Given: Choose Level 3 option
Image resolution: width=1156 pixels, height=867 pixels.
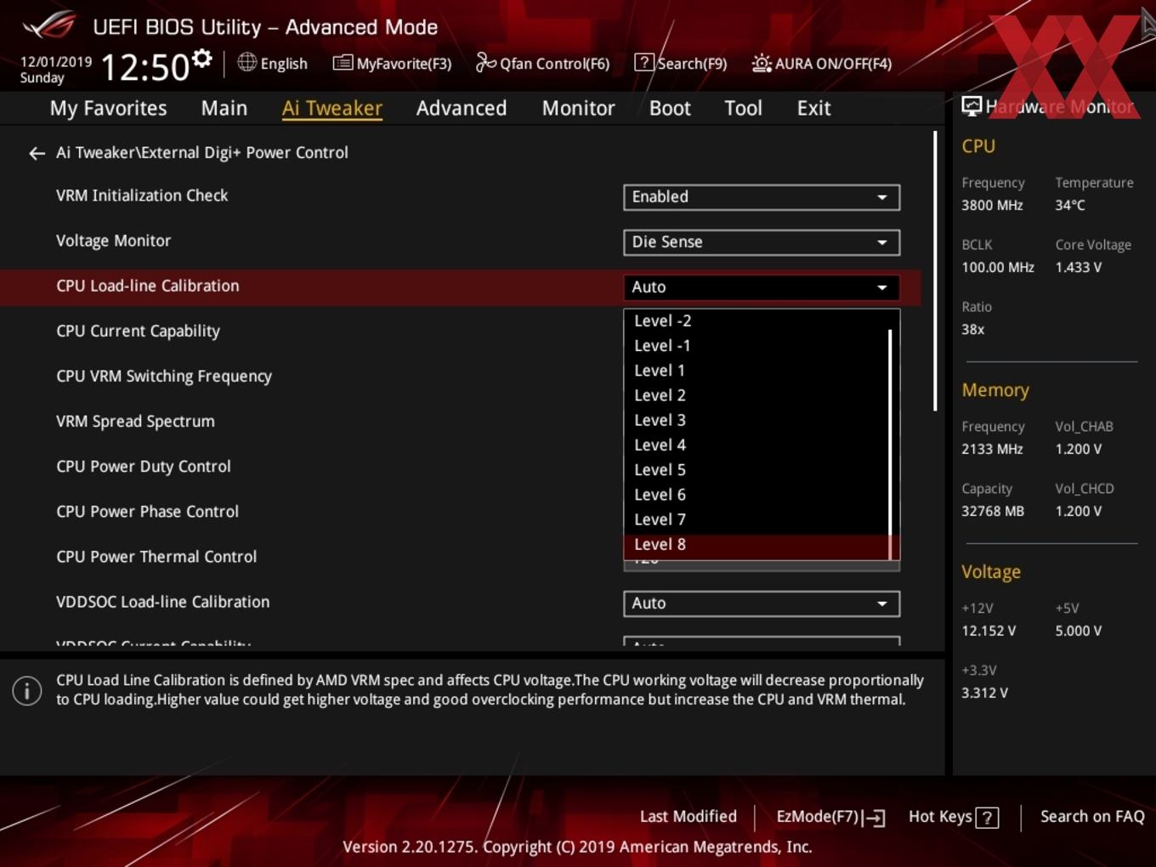Looking at the screenshot, I should [756, 420].
